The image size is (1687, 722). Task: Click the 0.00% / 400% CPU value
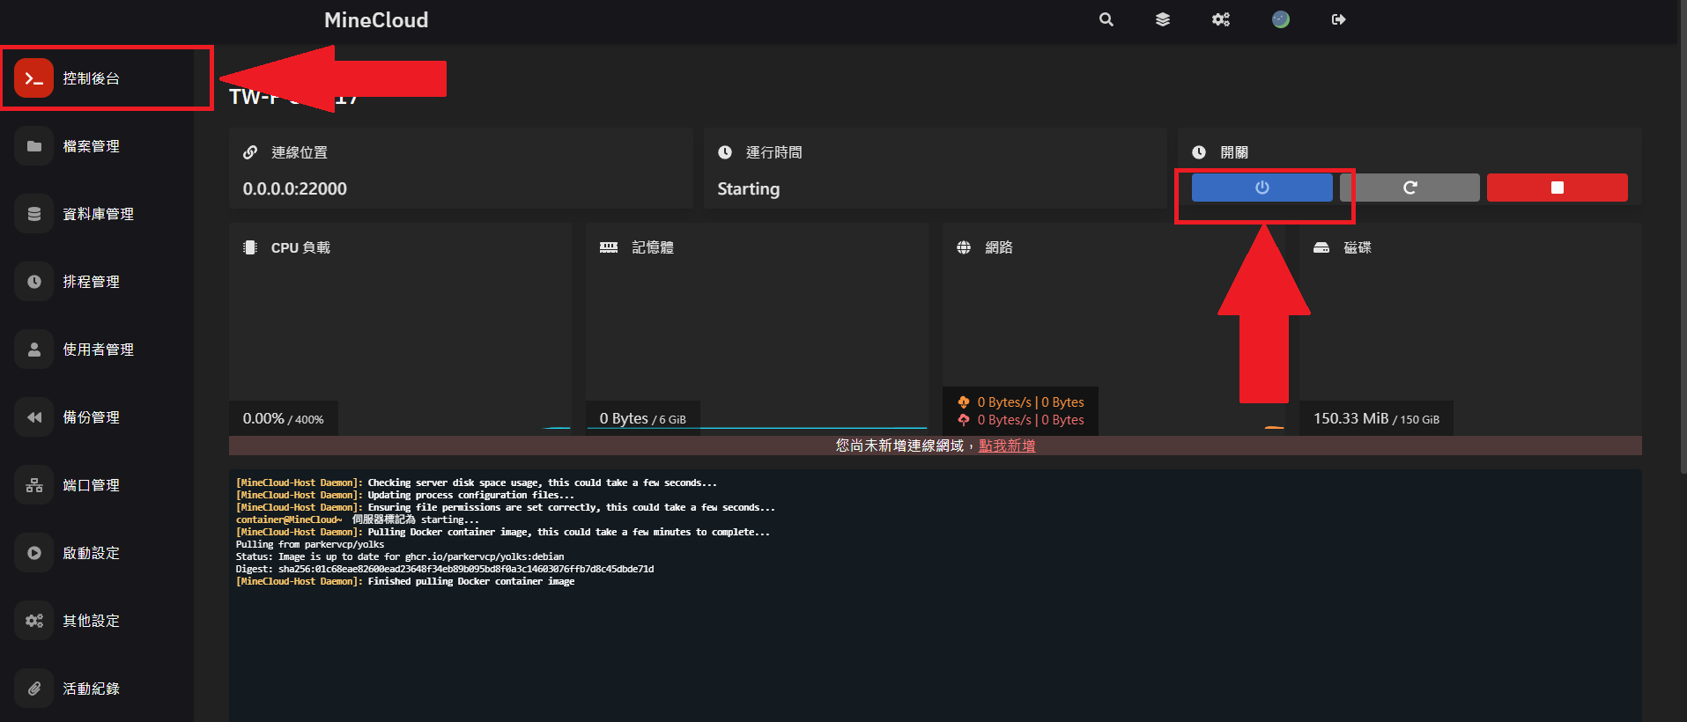click(x=284, y=419)
